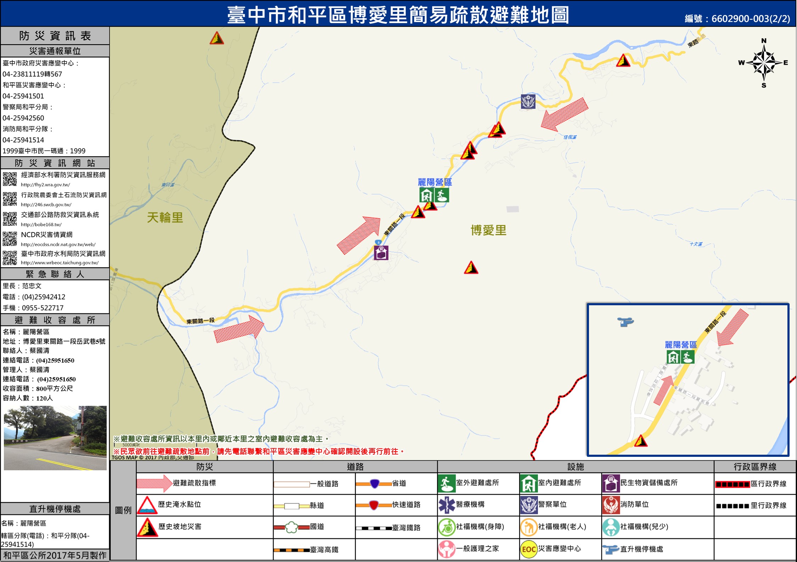Open the bobe168.tw link

[41, 225]
